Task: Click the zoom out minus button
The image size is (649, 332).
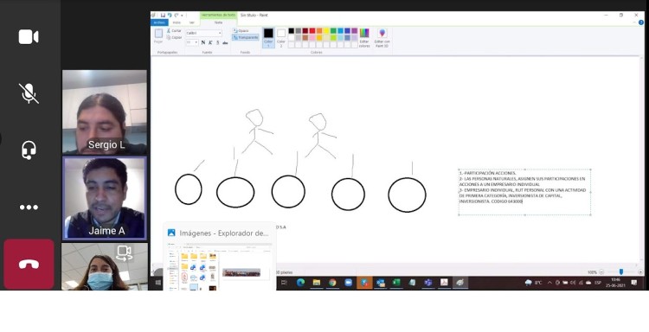Action: [601, 272]
